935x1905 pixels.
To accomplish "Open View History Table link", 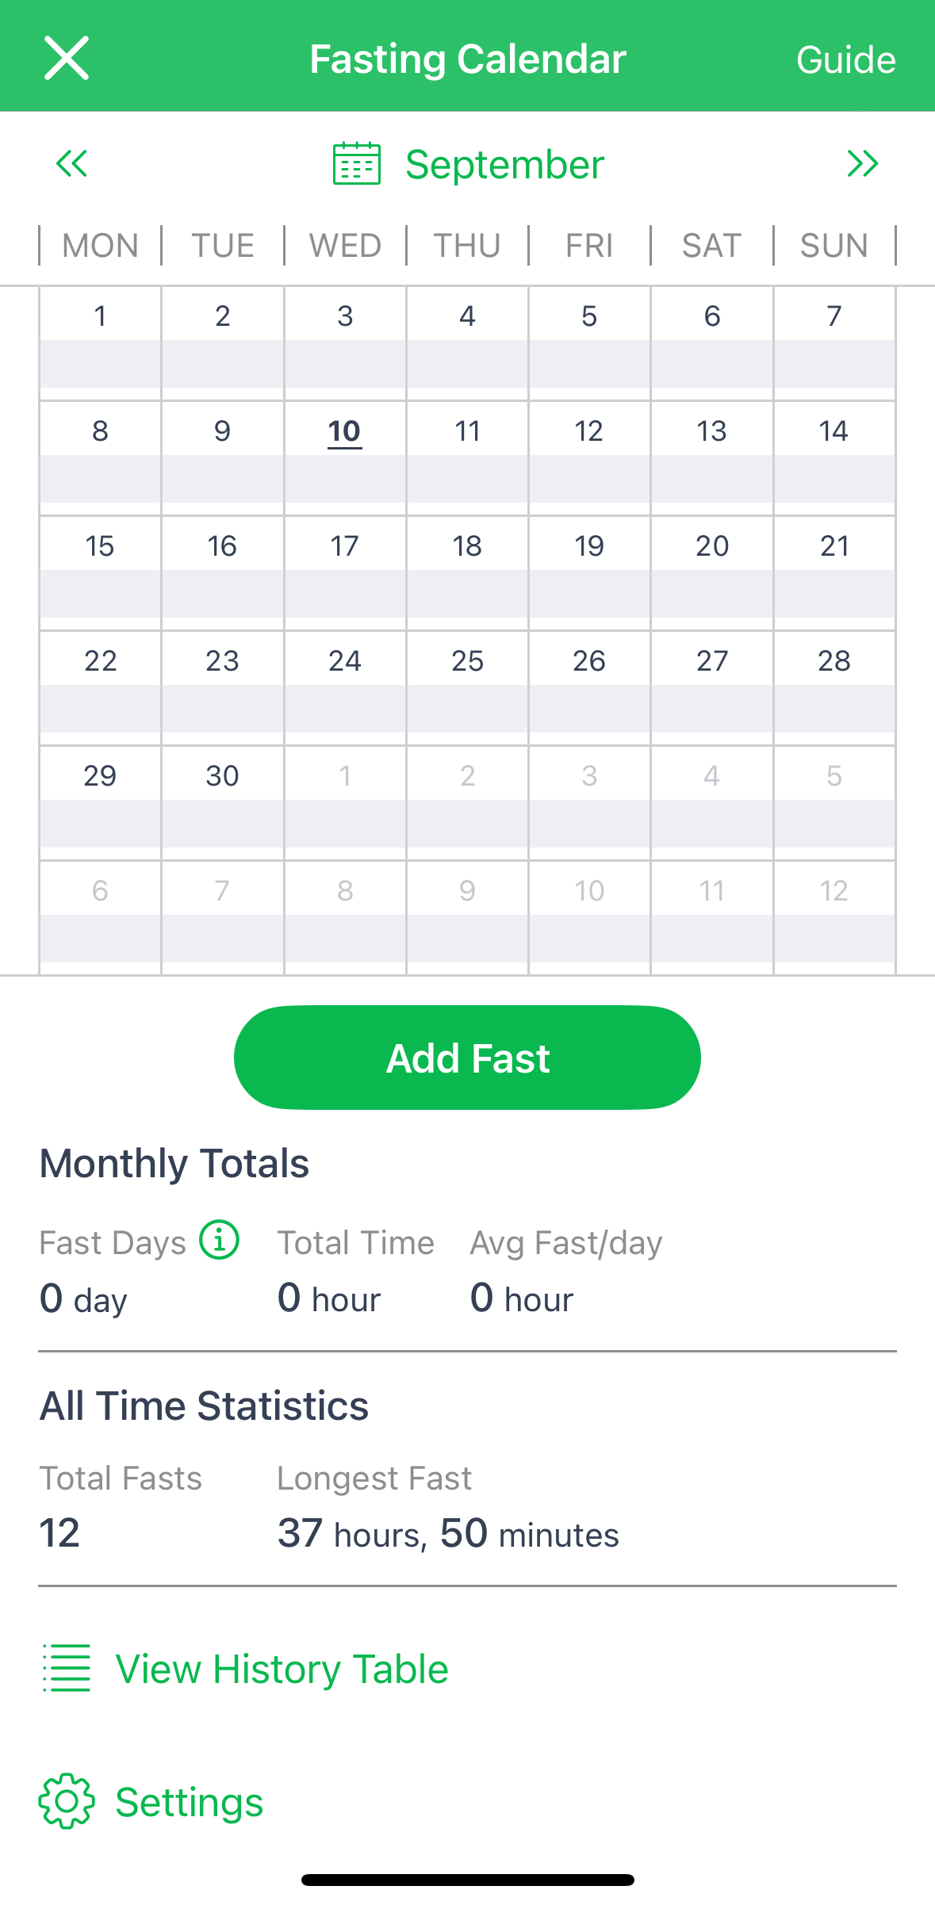I will (282, 1669).
